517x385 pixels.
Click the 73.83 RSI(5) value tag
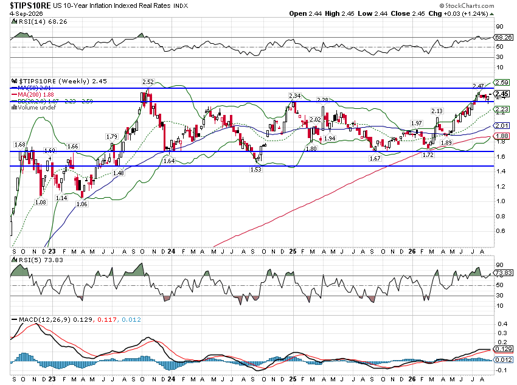pyautogui.click(x=503, y=273)
